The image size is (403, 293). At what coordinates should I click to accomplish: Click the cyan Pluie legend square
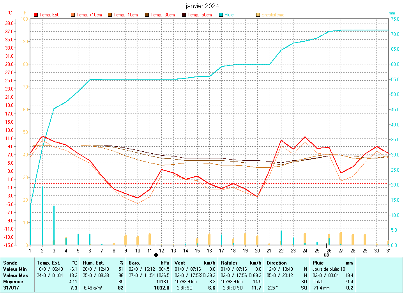221,15
